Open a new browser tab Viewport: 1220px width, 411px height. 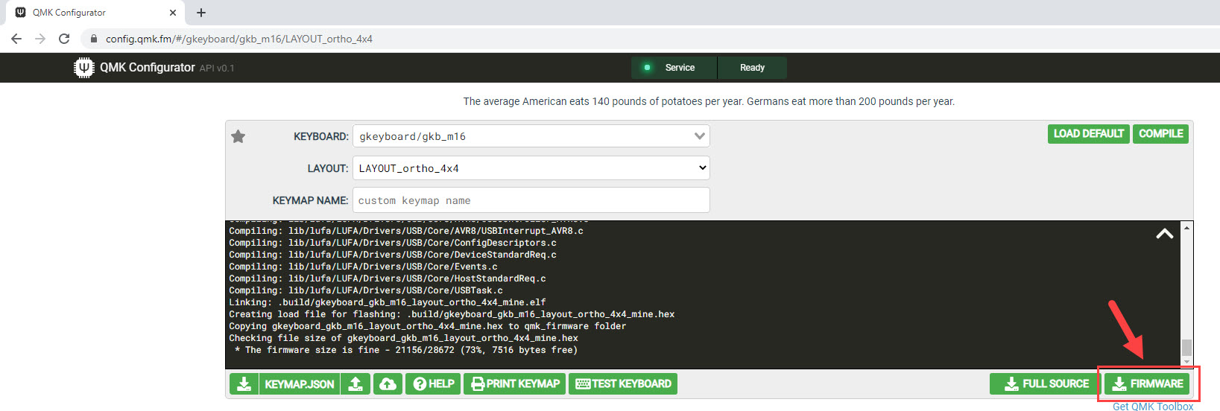201,13
